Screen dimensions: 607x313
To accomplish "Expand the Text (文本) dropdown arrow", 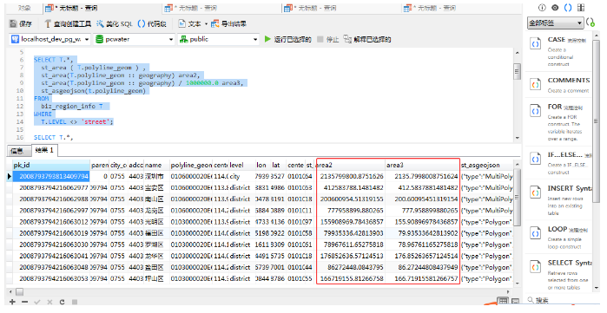I will click(206, 24).
